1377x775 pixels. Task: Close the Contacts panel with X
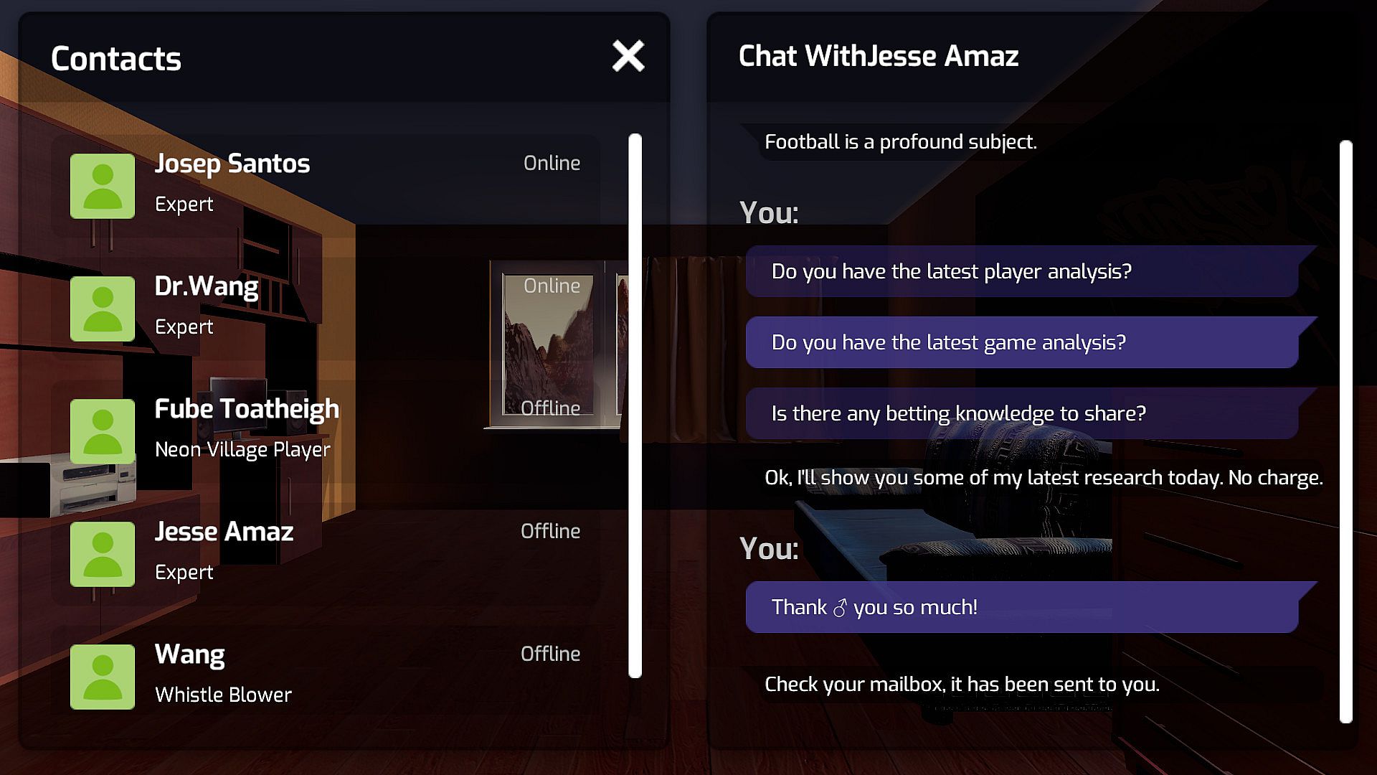click(x=628, y=56)
